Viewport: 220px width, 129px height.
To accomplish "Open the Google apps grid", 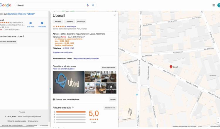I will point(214,5).
